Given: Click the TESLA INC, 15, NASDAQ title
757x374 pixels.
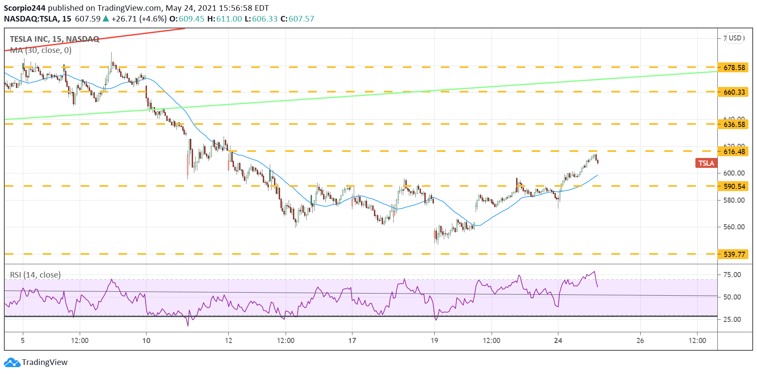Looking at the screenshot, I should pyautogui.click(x=55, y=39).
